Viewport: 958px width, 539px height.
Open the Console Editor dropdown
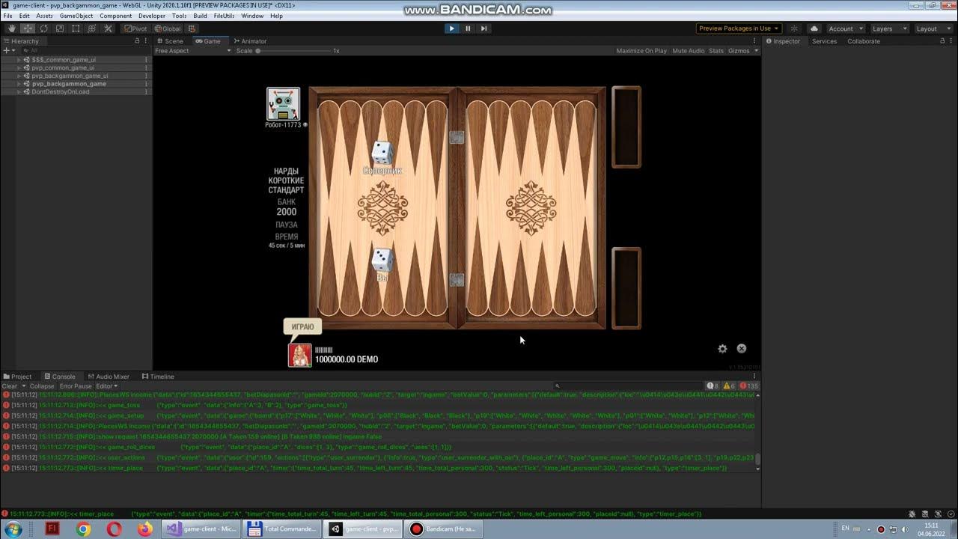click(106, 386)
